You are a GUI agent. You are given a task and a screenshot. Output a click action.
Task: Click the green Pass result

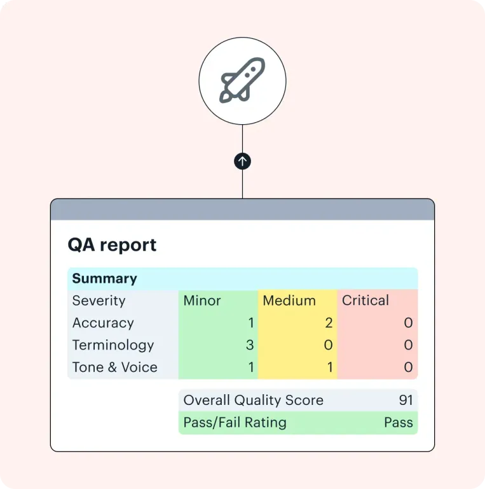click(x=399, y=423)
